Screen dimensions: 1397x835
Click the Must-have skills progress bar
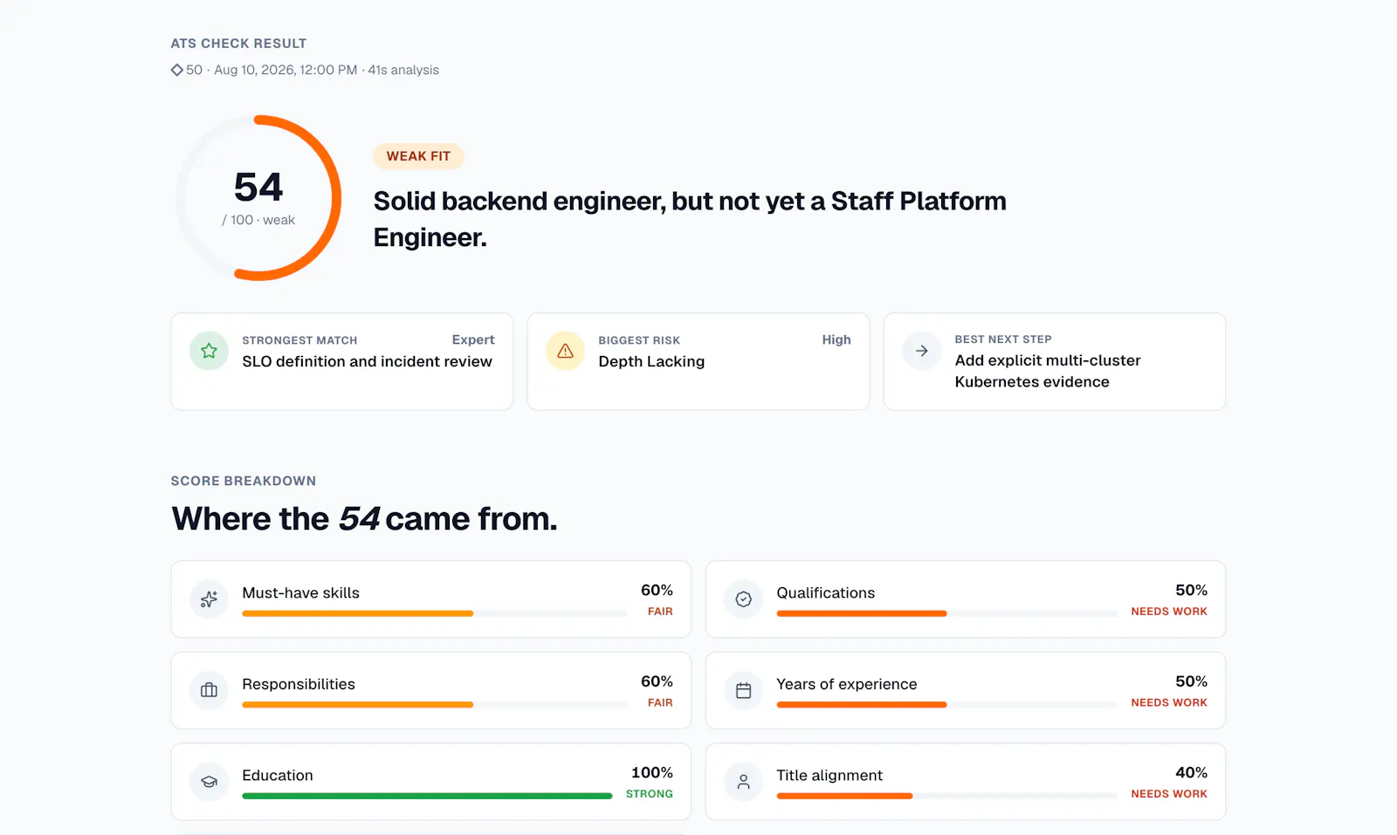click(434, 613)
